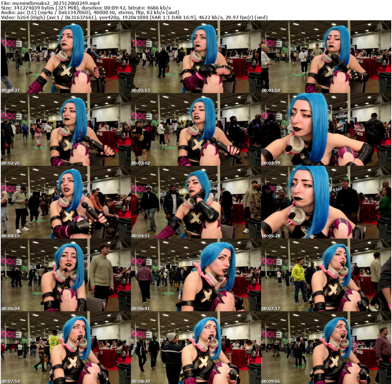Click the thumbnail timestamped 00:06:41
This screenshot has height=384, width=392.
pos(196,275)
